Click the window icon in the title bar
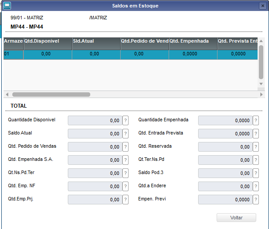Screen dimensions: 269x229 click(7, 6)
